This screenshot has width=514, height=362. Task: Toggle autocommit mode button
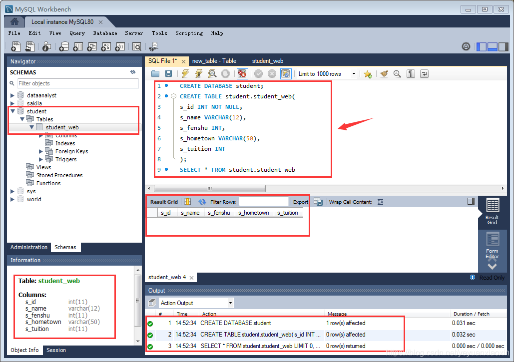click(286, 74)
